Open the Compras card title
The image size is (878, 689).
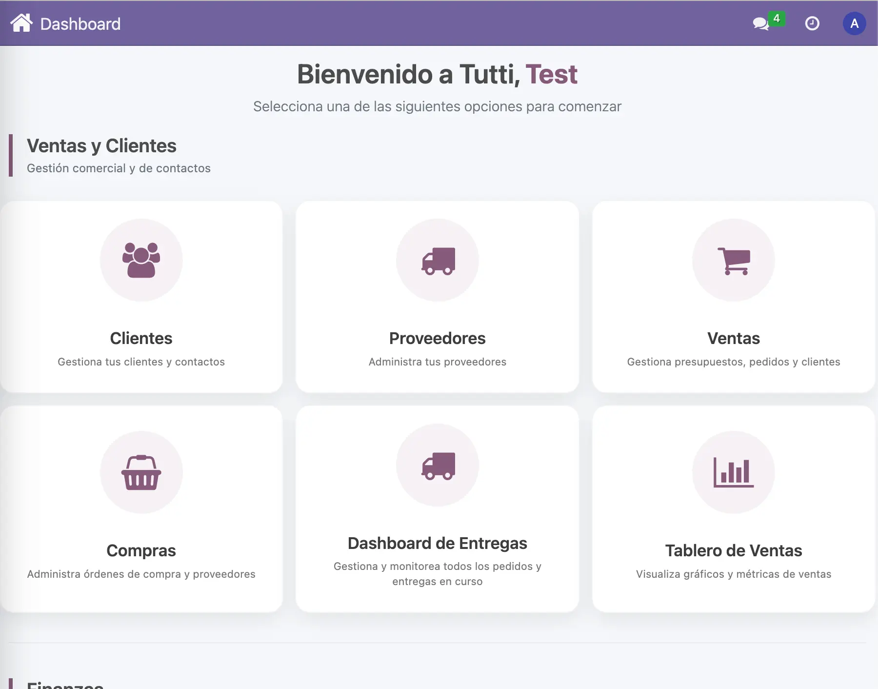pos(141,550)
